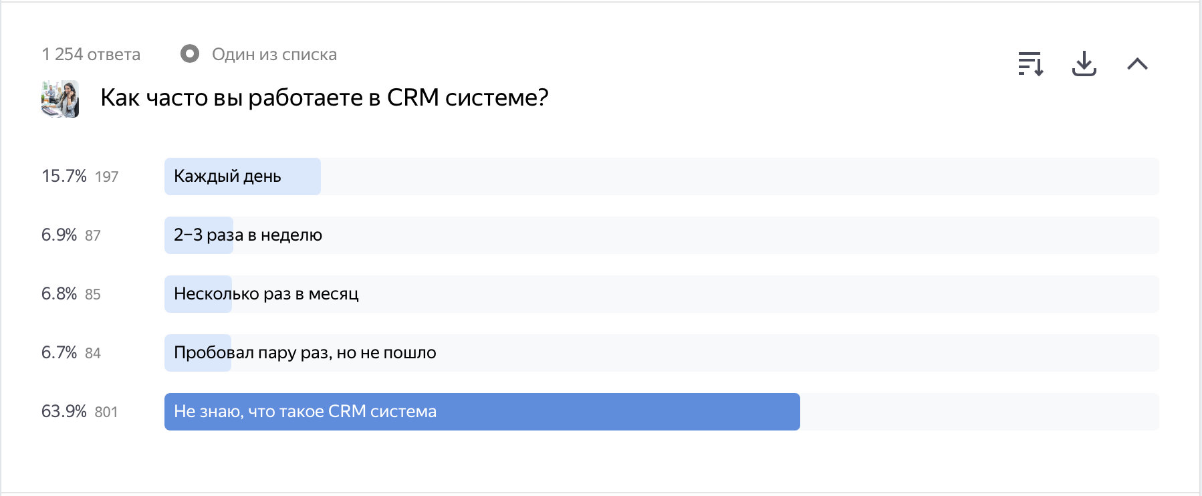Click the "1 254 ответа" count label

point(91,54)
